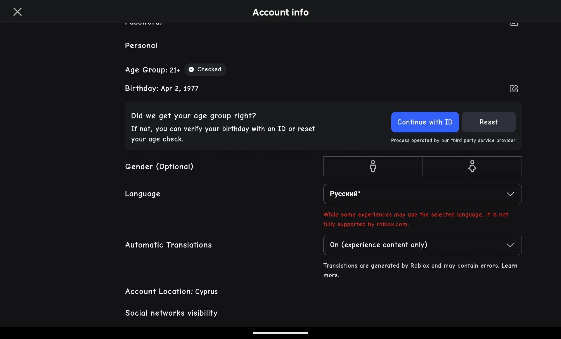Viewport: 561px width, 339px height.
Task: Click the Age Group: 21+ text
Action: click(152, 70)
